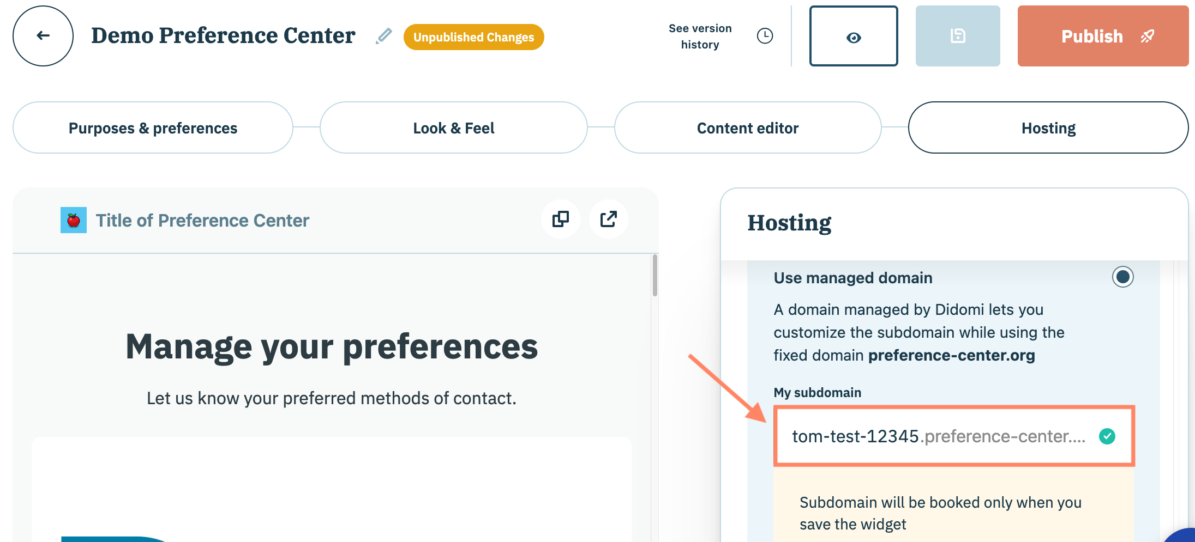Image resolution: width=1195 pixels, height=542 pixels.
Task: Select the Hosting tab
Action: tap(1048, 128)
